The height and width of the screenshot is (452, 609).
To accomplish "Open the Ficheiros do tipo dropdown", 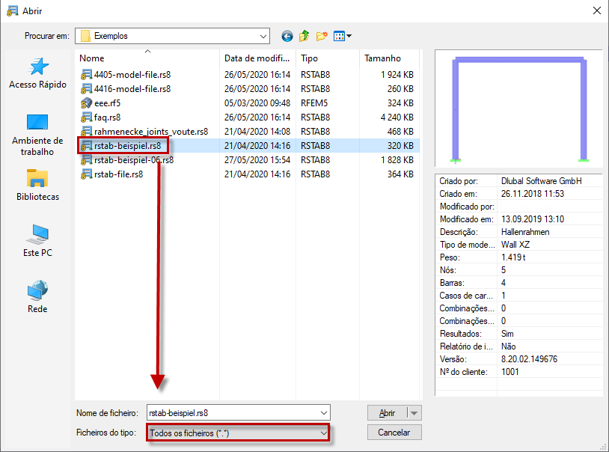I will coord(323,433).
